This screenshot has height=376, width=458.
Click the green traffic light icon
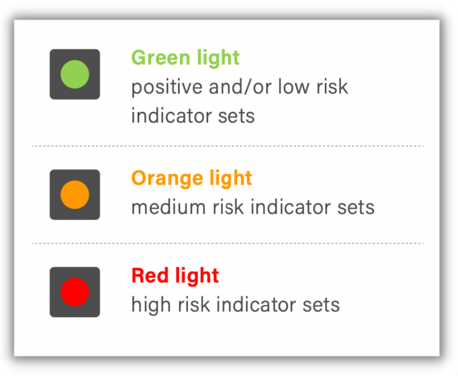(75, 74)
